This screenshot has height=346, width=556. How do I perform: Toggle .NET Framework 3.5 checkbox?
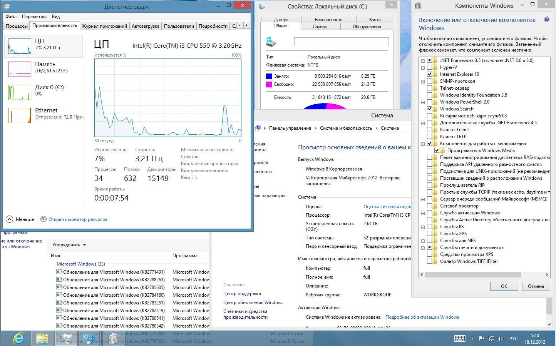click(429, 60)
